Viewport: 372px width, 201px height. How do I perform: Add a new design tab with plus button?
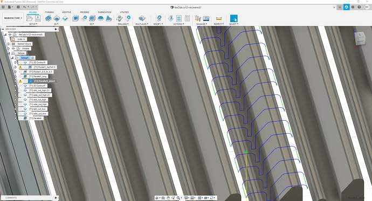[340, 7]
